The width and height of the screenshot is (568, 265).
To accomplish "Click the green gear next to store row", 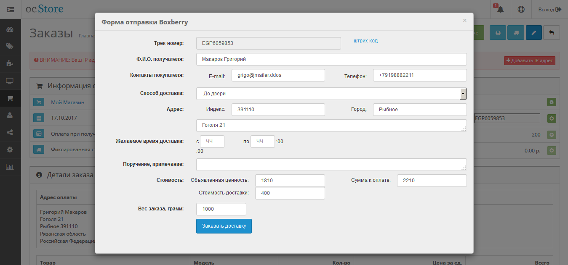I will point(552,102).
